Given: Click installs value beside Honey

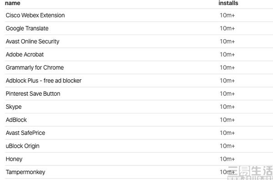Looking at the screenshot, I should [227, 159].
